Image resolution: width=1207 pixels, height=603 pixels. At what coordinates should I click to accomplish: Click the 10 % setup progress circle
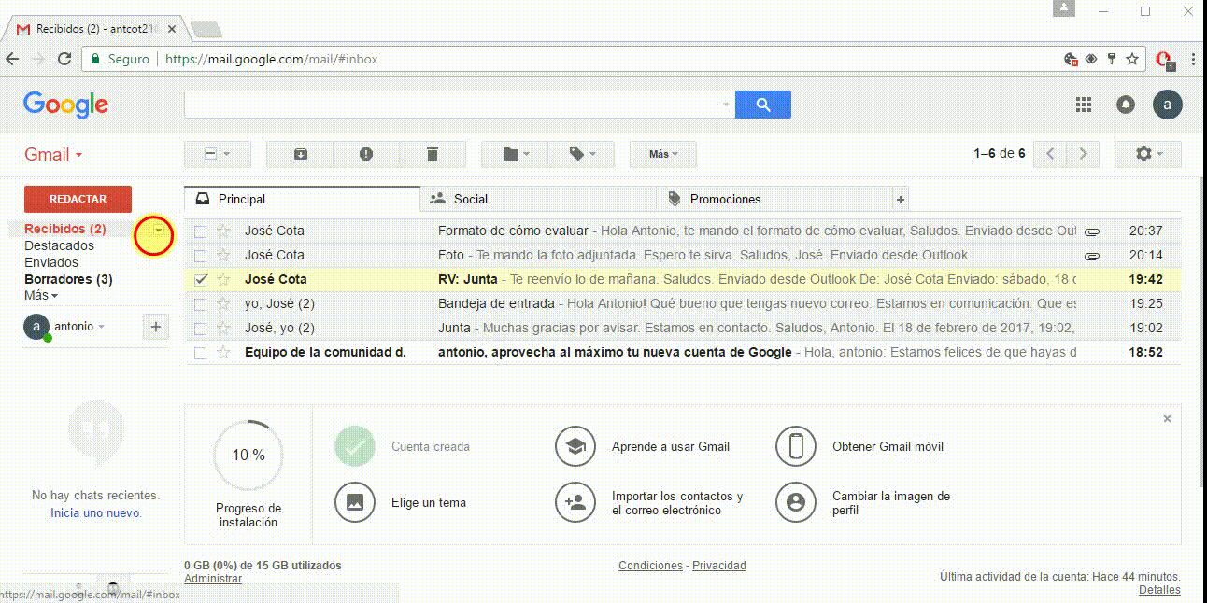click(248, 455)
